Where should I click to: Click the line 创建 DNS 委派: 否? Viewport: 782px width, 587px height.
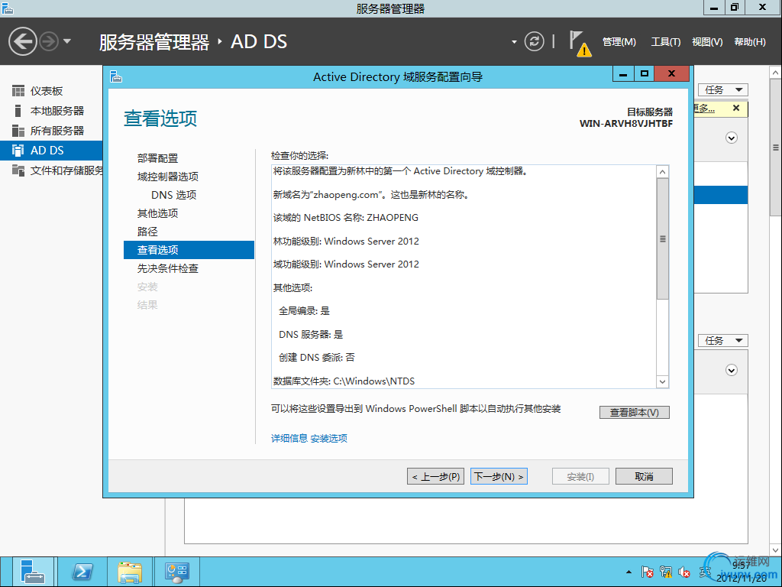(x=317, y=358)
